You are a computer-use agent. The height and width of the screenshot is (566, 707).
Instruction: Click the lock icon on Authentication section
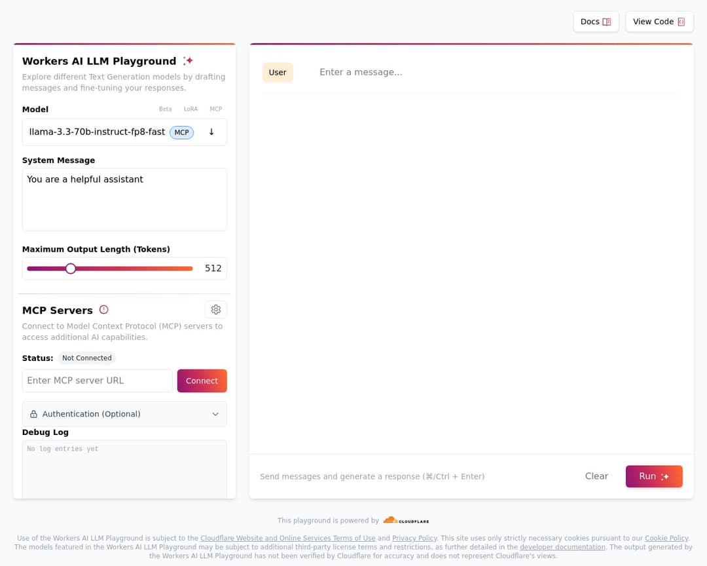(33, 413)
